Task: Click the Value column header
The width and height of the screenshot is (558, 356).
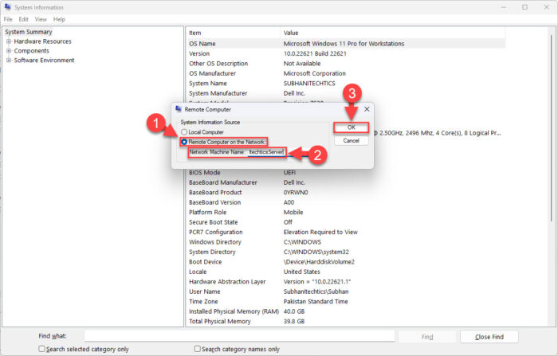Action: (392, 33)
